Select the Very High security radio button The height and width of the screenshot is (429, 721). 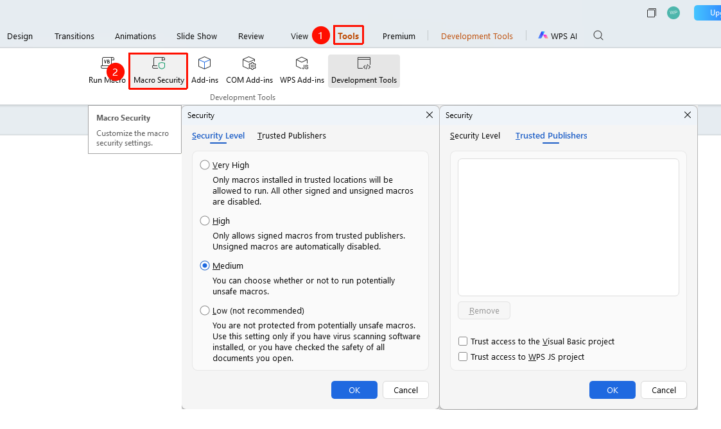(205, 165)
